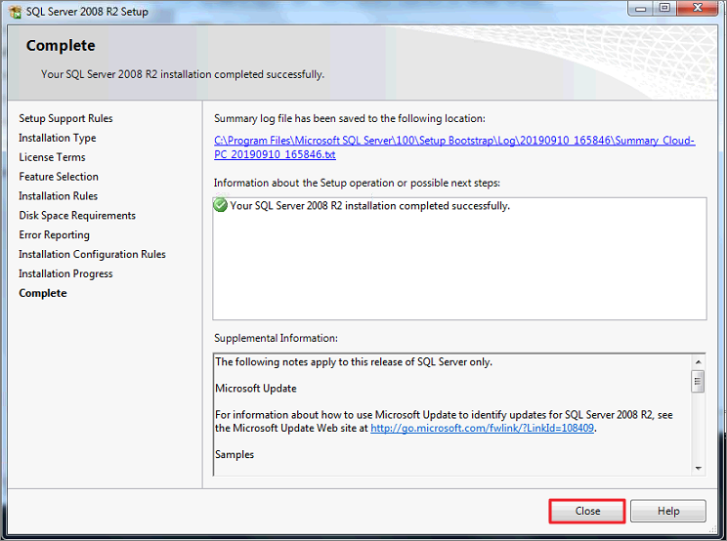Select the Installation Progress step
This screenshot has height=541, width=727.
tap(65, 273)
